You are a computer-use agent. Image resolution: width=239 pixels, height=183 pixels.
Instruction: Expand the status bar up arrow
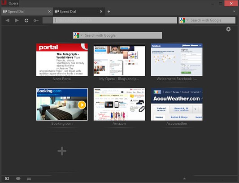[184, 179]
